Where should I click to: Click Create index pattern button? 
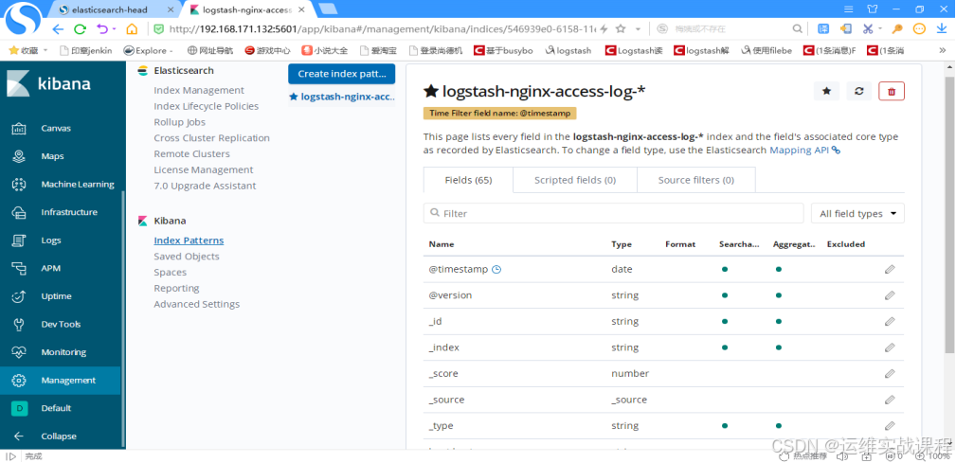(x=341, y=74)
